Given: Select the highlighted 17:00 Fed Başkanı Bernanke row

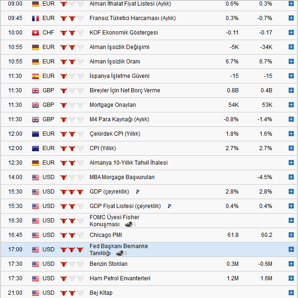Looking at the screenshot, I should [187, 249].
